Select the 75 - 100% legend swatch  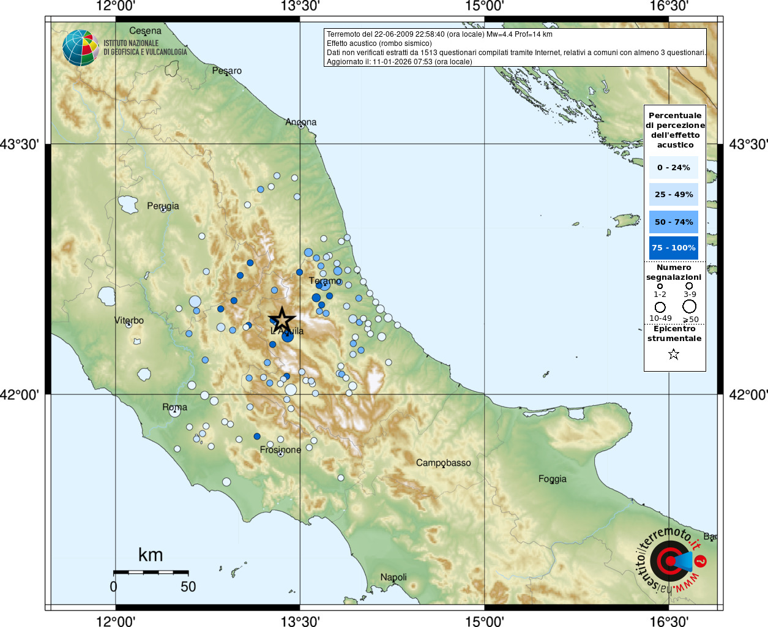(674, 248)
